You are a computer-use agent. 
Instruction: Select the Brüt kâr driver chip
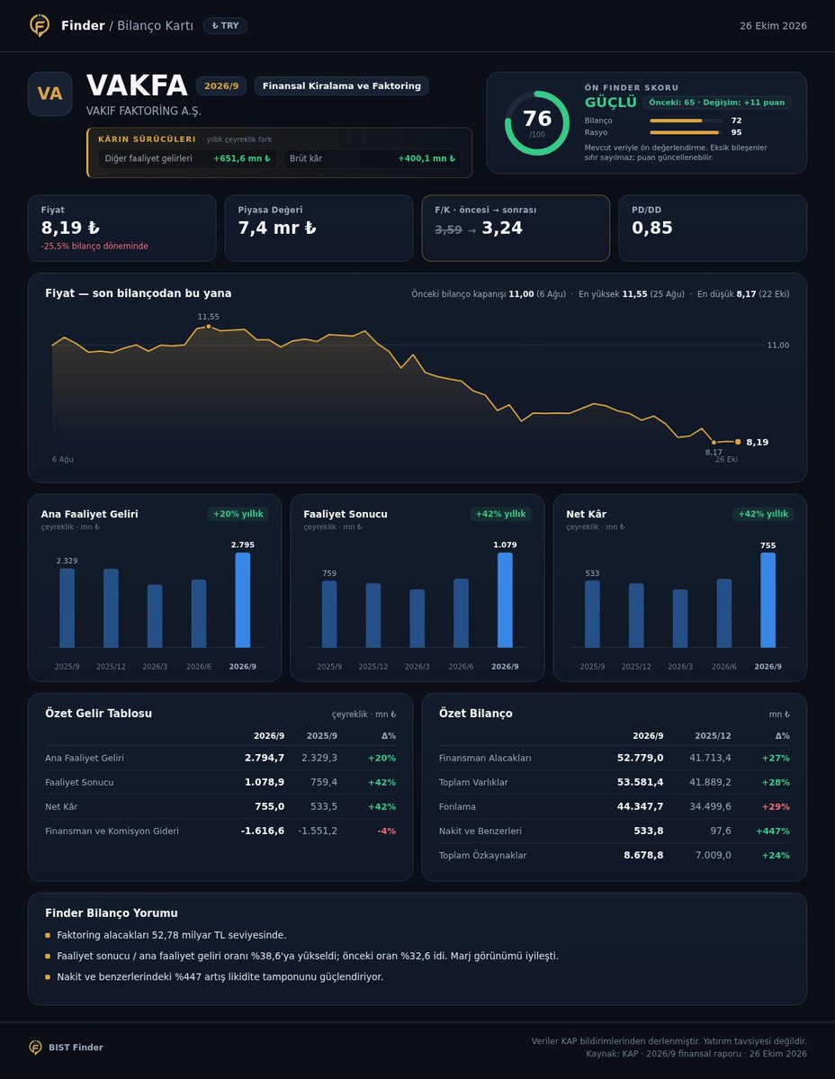click(373, 158)
